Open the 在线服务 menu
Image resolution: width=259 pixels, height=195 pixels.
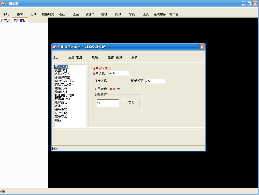tap(160, 14)
